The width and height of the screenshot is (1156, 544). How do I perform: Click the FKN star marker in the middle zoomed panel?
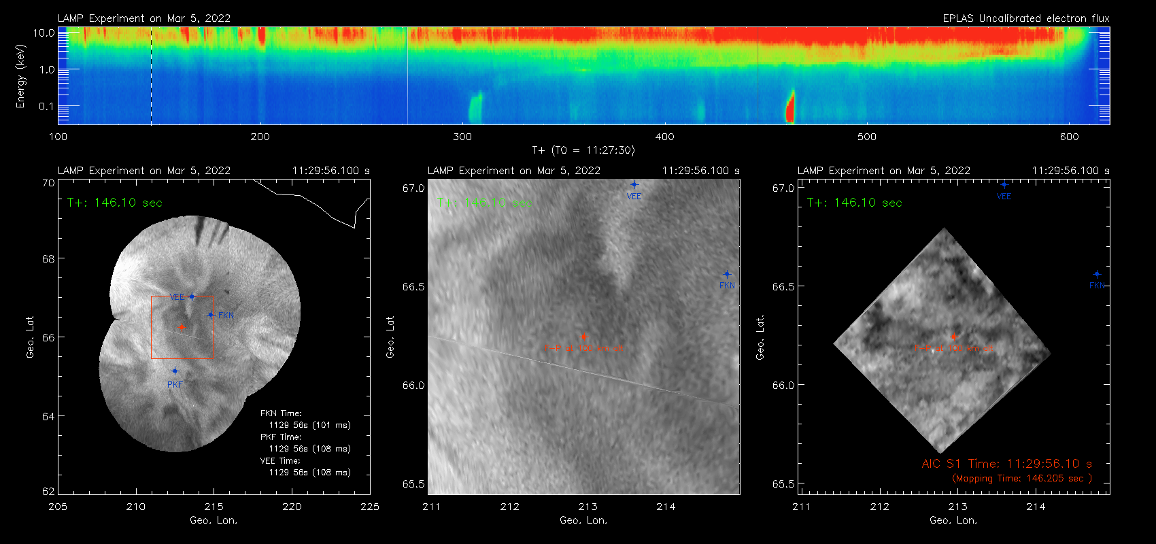point(727,274)
